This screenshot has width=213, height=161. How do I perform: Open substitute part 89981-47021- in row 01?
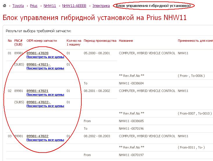pyautogui.click(x=38, y=65)
